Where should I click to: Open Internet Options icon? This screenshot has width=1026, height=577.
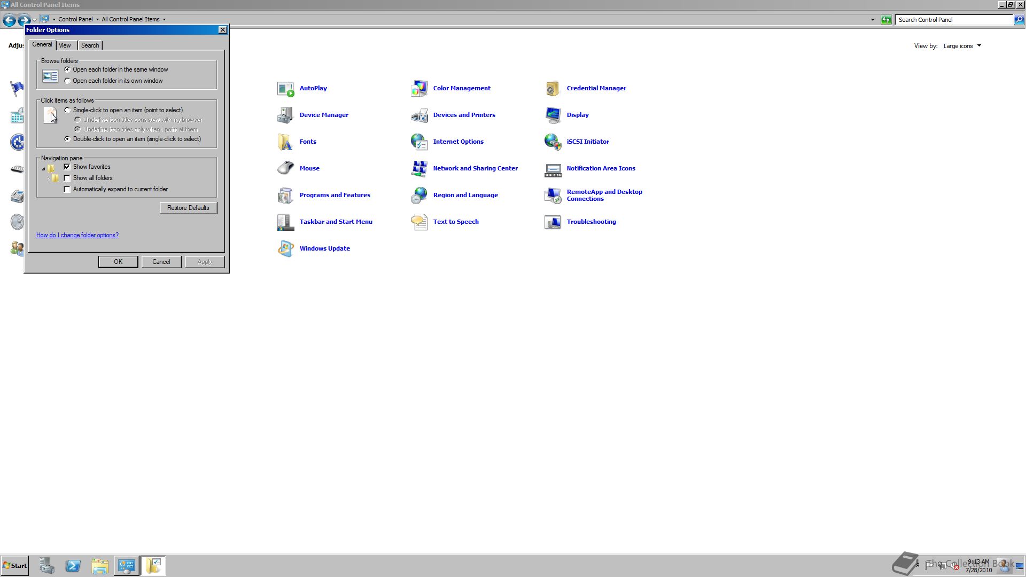click(419, 142)
